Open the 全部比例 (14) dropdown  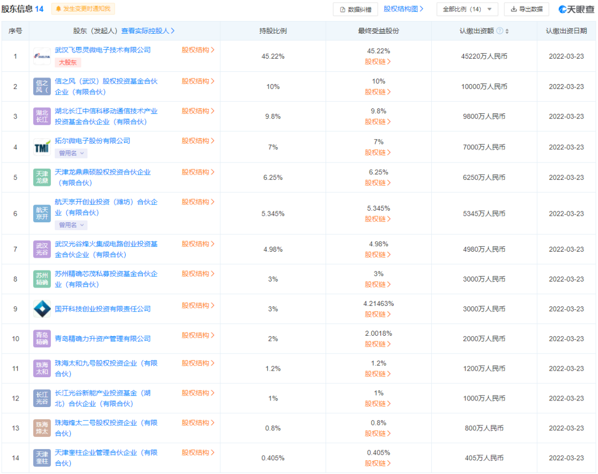coord(467,9)
